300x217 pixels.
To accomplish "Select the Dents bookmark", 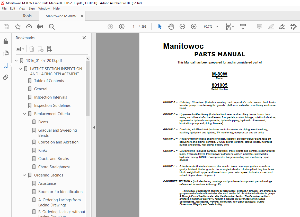I will (x=43, y=122).
